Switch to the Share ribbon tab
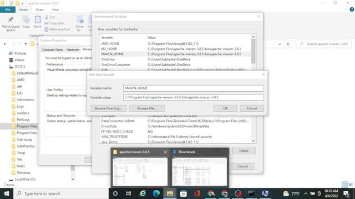The image size is (355, 199). tap(39, 10)
